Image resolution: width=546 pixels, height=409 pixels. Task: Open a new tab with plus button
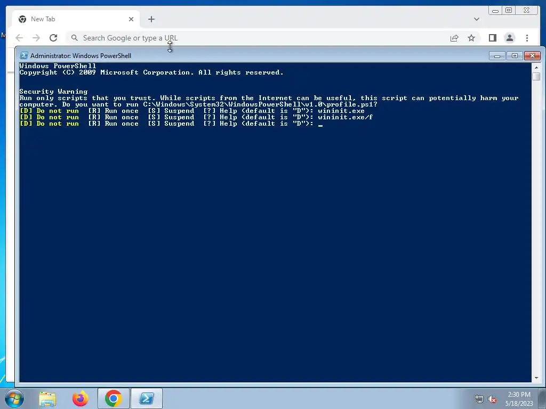coord(151,19)
